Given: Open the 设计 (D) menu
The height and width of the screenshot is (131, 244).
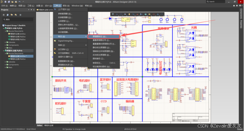Looking at the screenshot, I should click(x=48, y=6).
